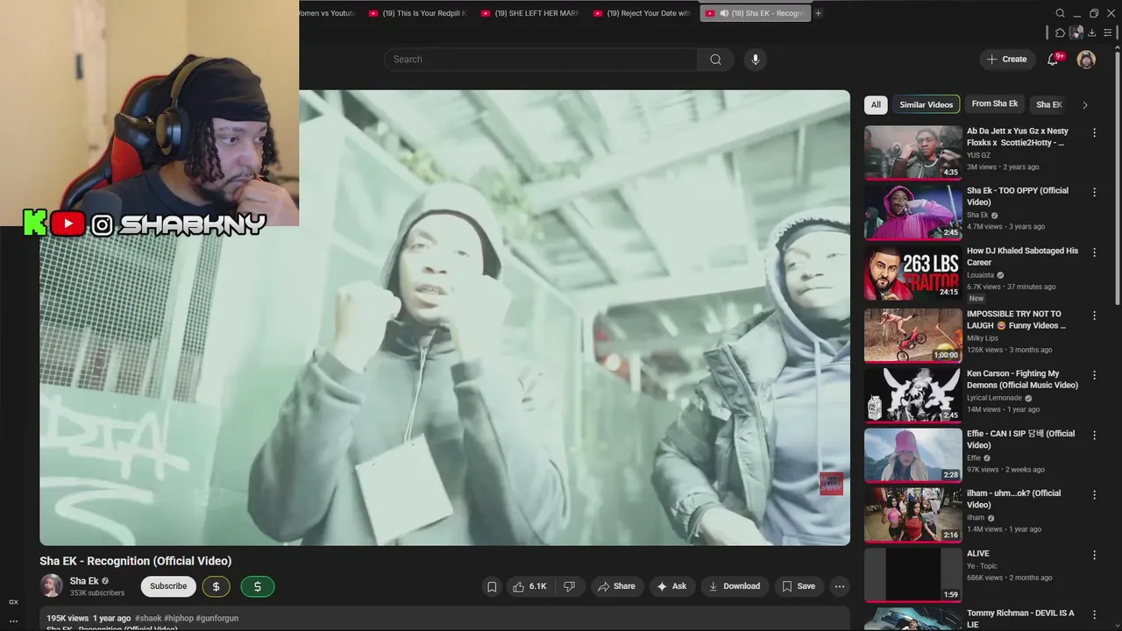This screenshot has width=1122, height=631.
Task: Open How DJ Khaled Sabotaged thumbnail
Action: [x=913, y=273]
